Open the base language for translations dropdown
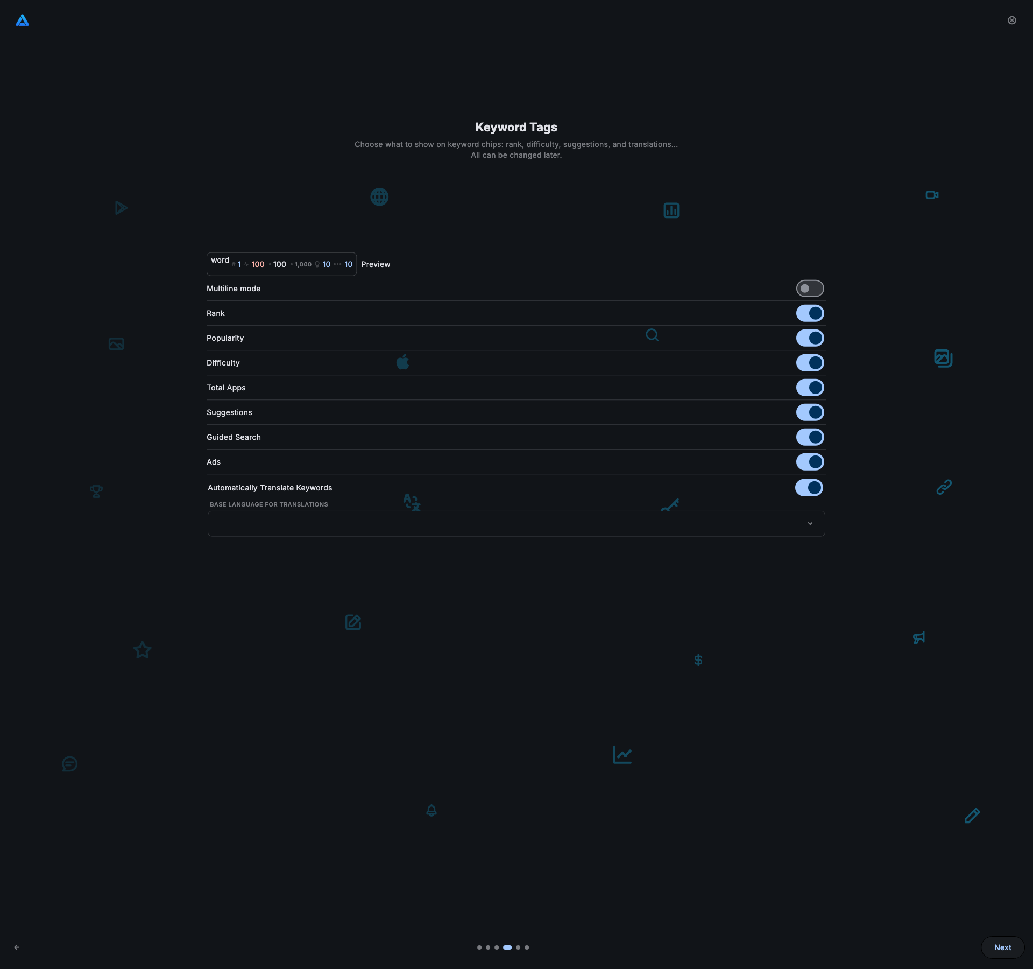The image size is (1033, 969). (515, 524)
